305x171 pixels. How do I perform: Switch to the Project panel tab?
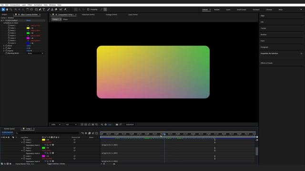[4, 15]
